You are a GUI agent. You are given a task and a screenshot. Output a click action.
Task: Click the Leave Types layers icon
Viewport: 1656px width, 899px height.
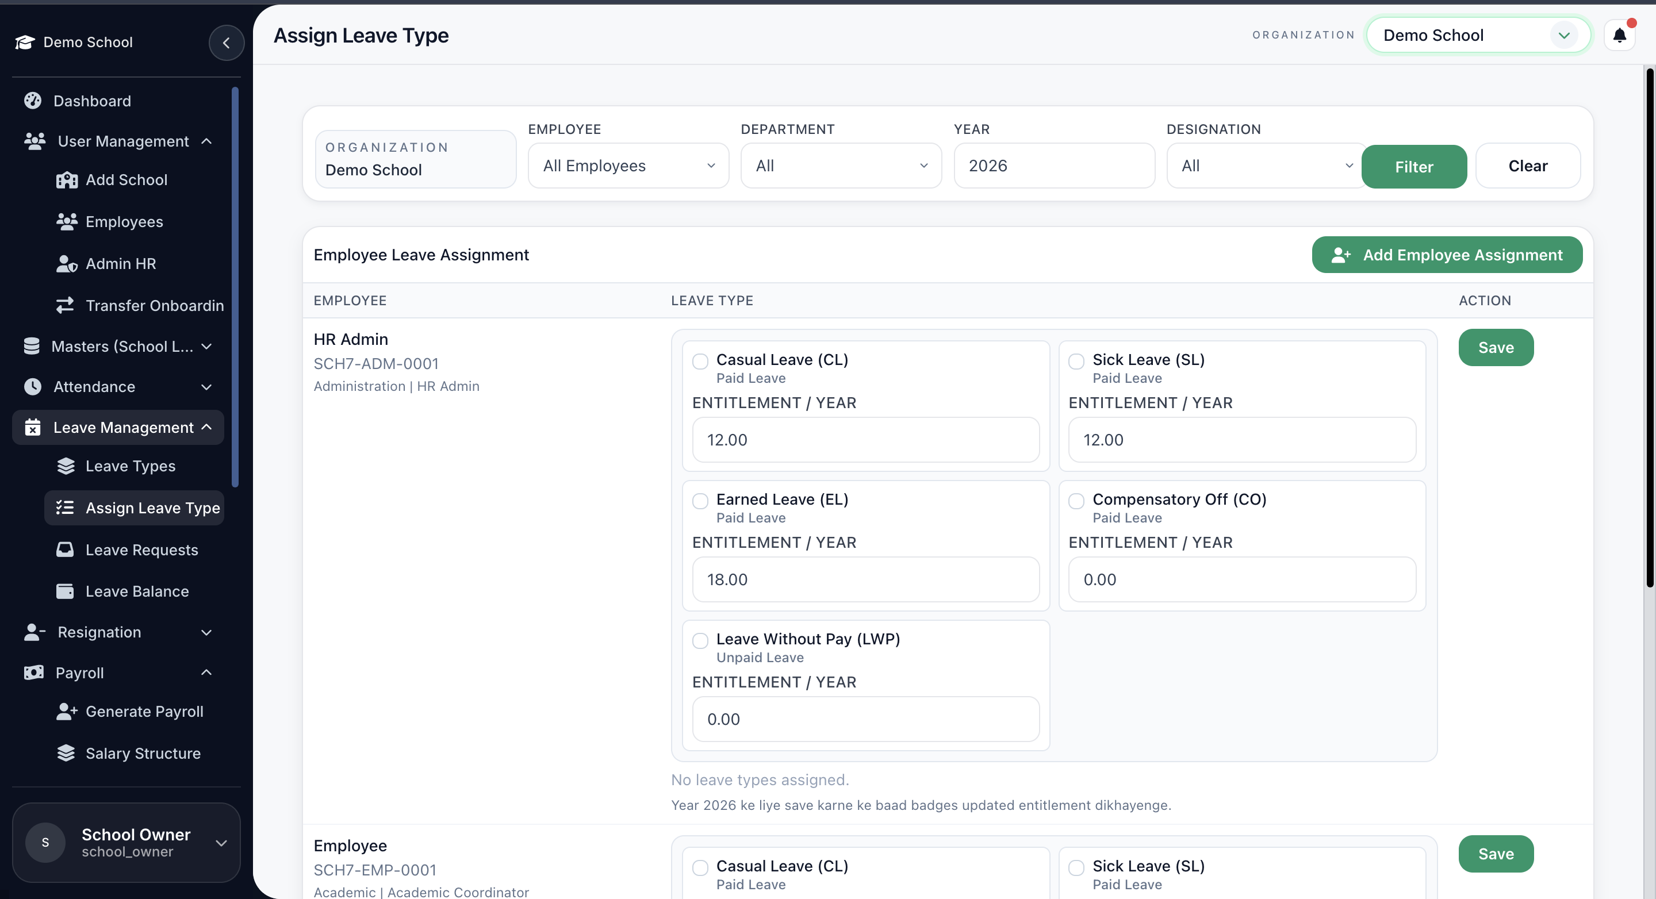pos(66,466)
